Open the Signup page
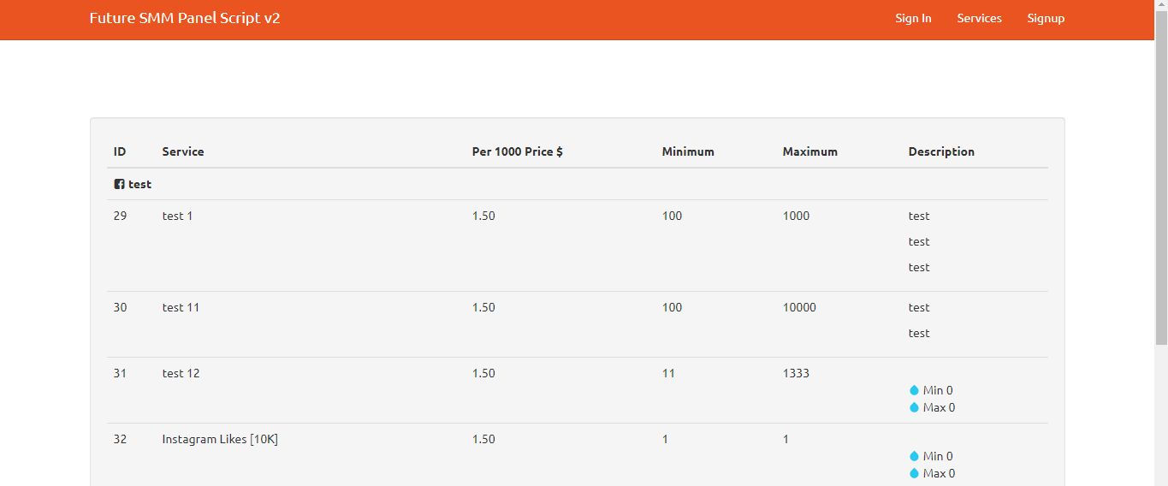The width and height of the screenshot is (1168, 486). (1046, 18)
